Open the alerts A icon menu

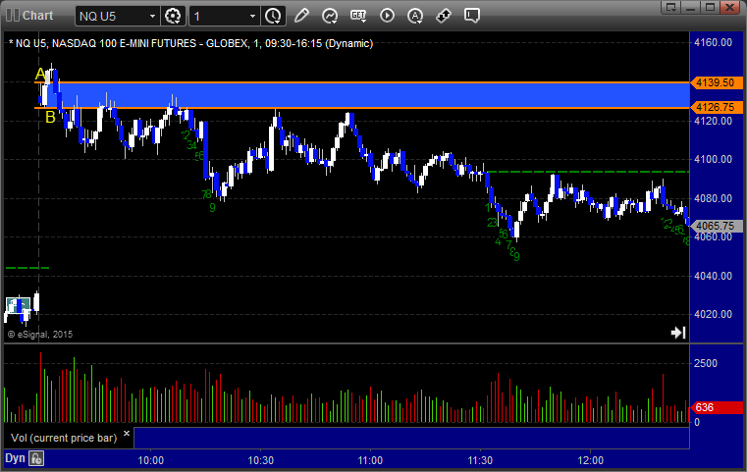(x=415, y=16)
